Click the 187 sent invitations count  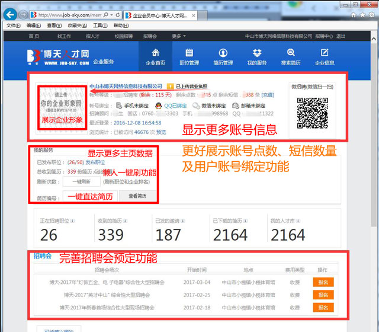click(x=168, y=235)
